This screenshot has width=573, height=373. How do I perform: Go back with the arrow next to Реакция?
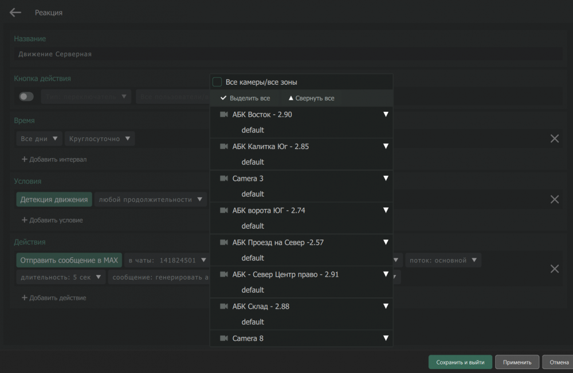point(15,13)
